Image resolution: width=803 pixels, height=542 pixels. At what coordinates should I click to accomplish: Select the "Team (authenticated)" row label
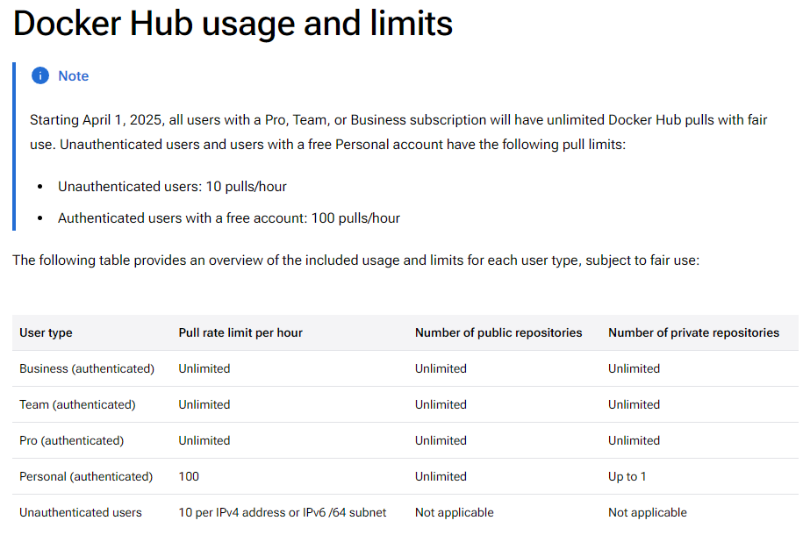click(x=77, y=404)
